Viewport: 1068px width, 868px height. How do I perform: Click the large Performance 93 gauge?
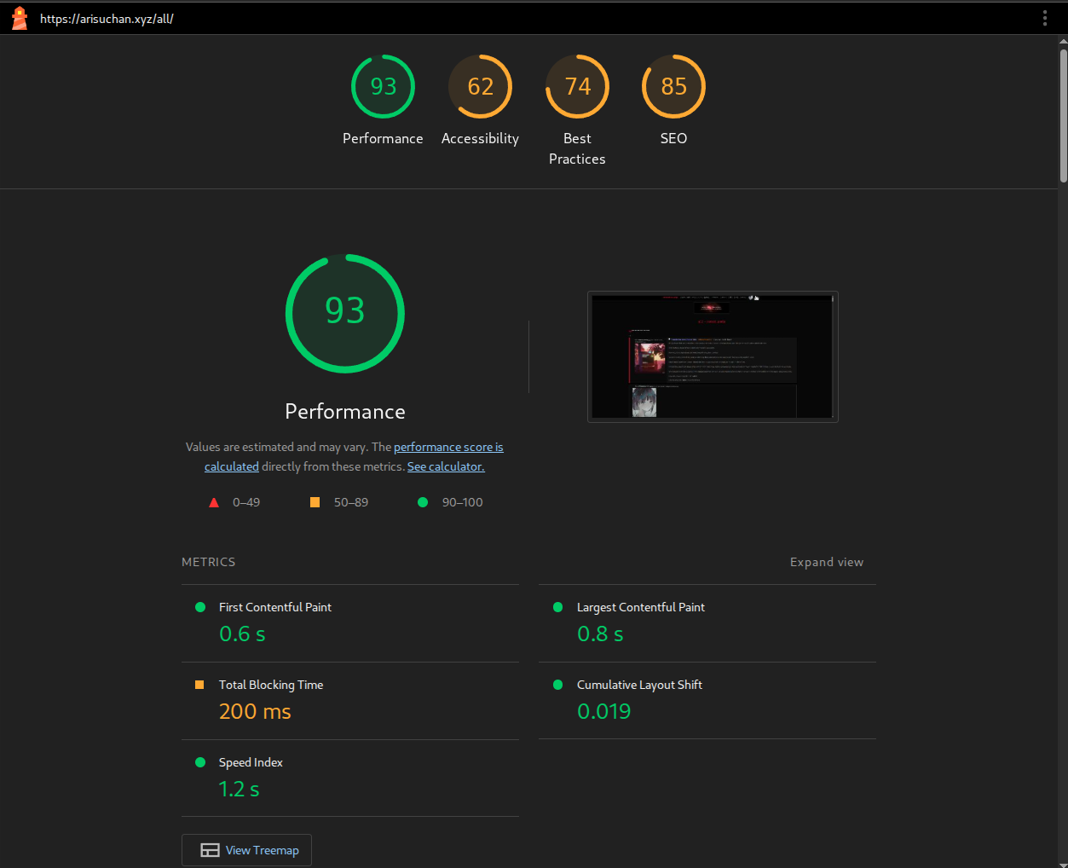(345, 313)
